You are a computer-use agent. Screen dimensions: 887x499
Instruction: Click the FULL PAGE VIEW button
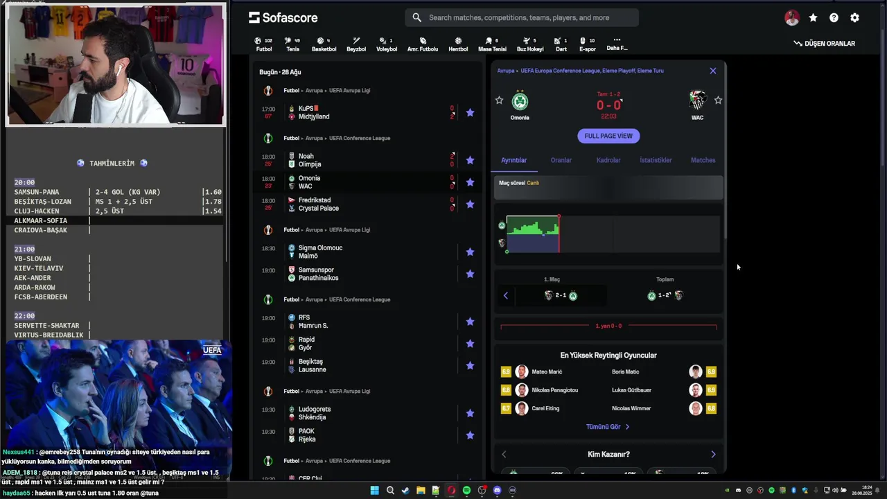(608, 136)
